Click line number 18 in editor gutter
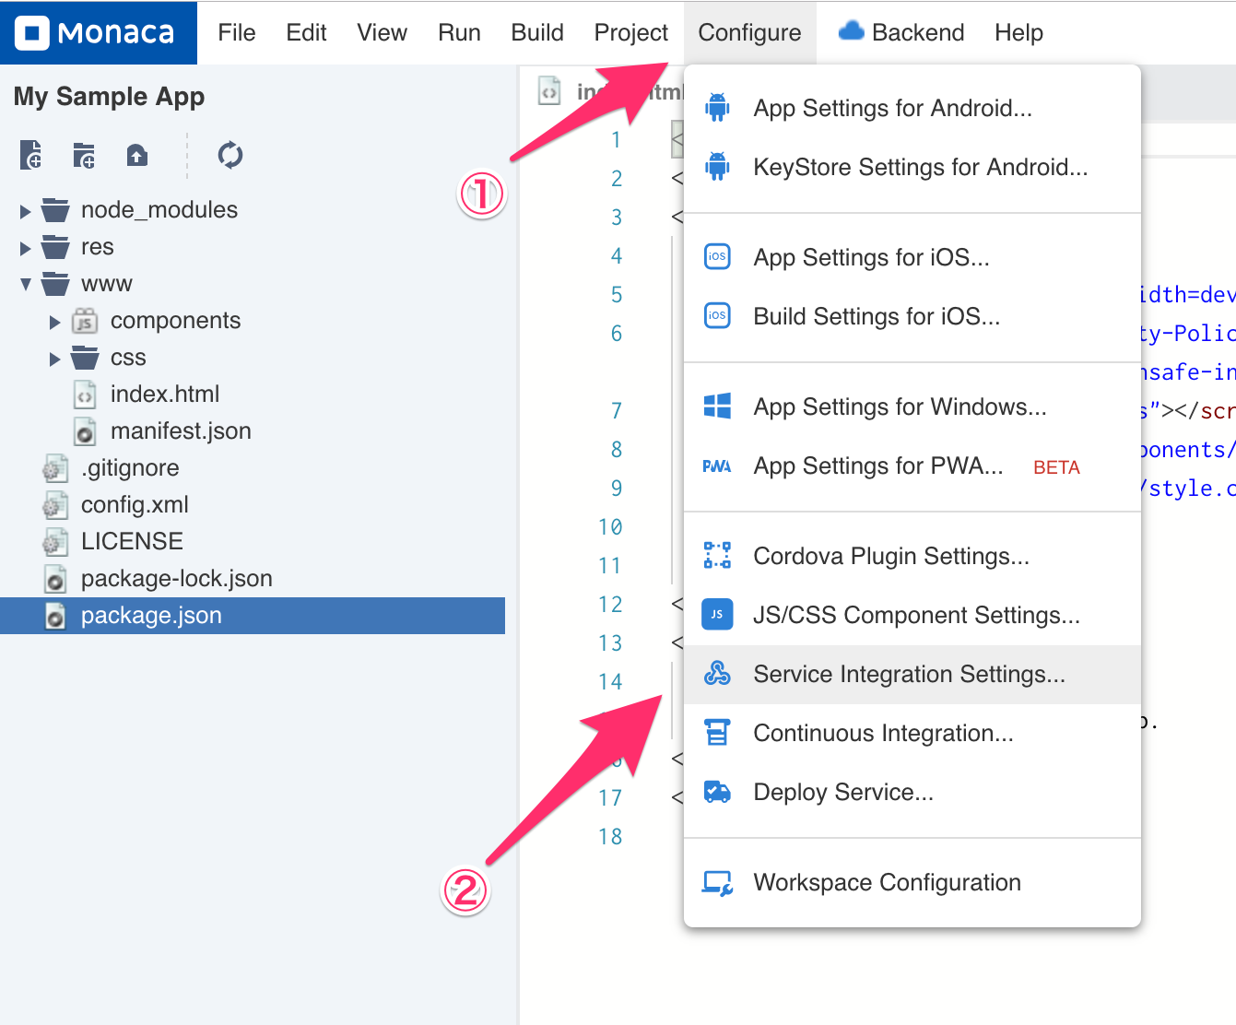The height and width of the screenshot is (1025, 1236). [610, 837]
